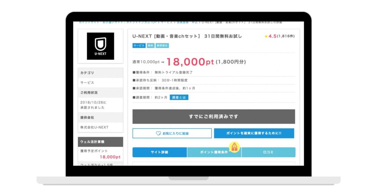Click the サービス tag label

[139, 46]
